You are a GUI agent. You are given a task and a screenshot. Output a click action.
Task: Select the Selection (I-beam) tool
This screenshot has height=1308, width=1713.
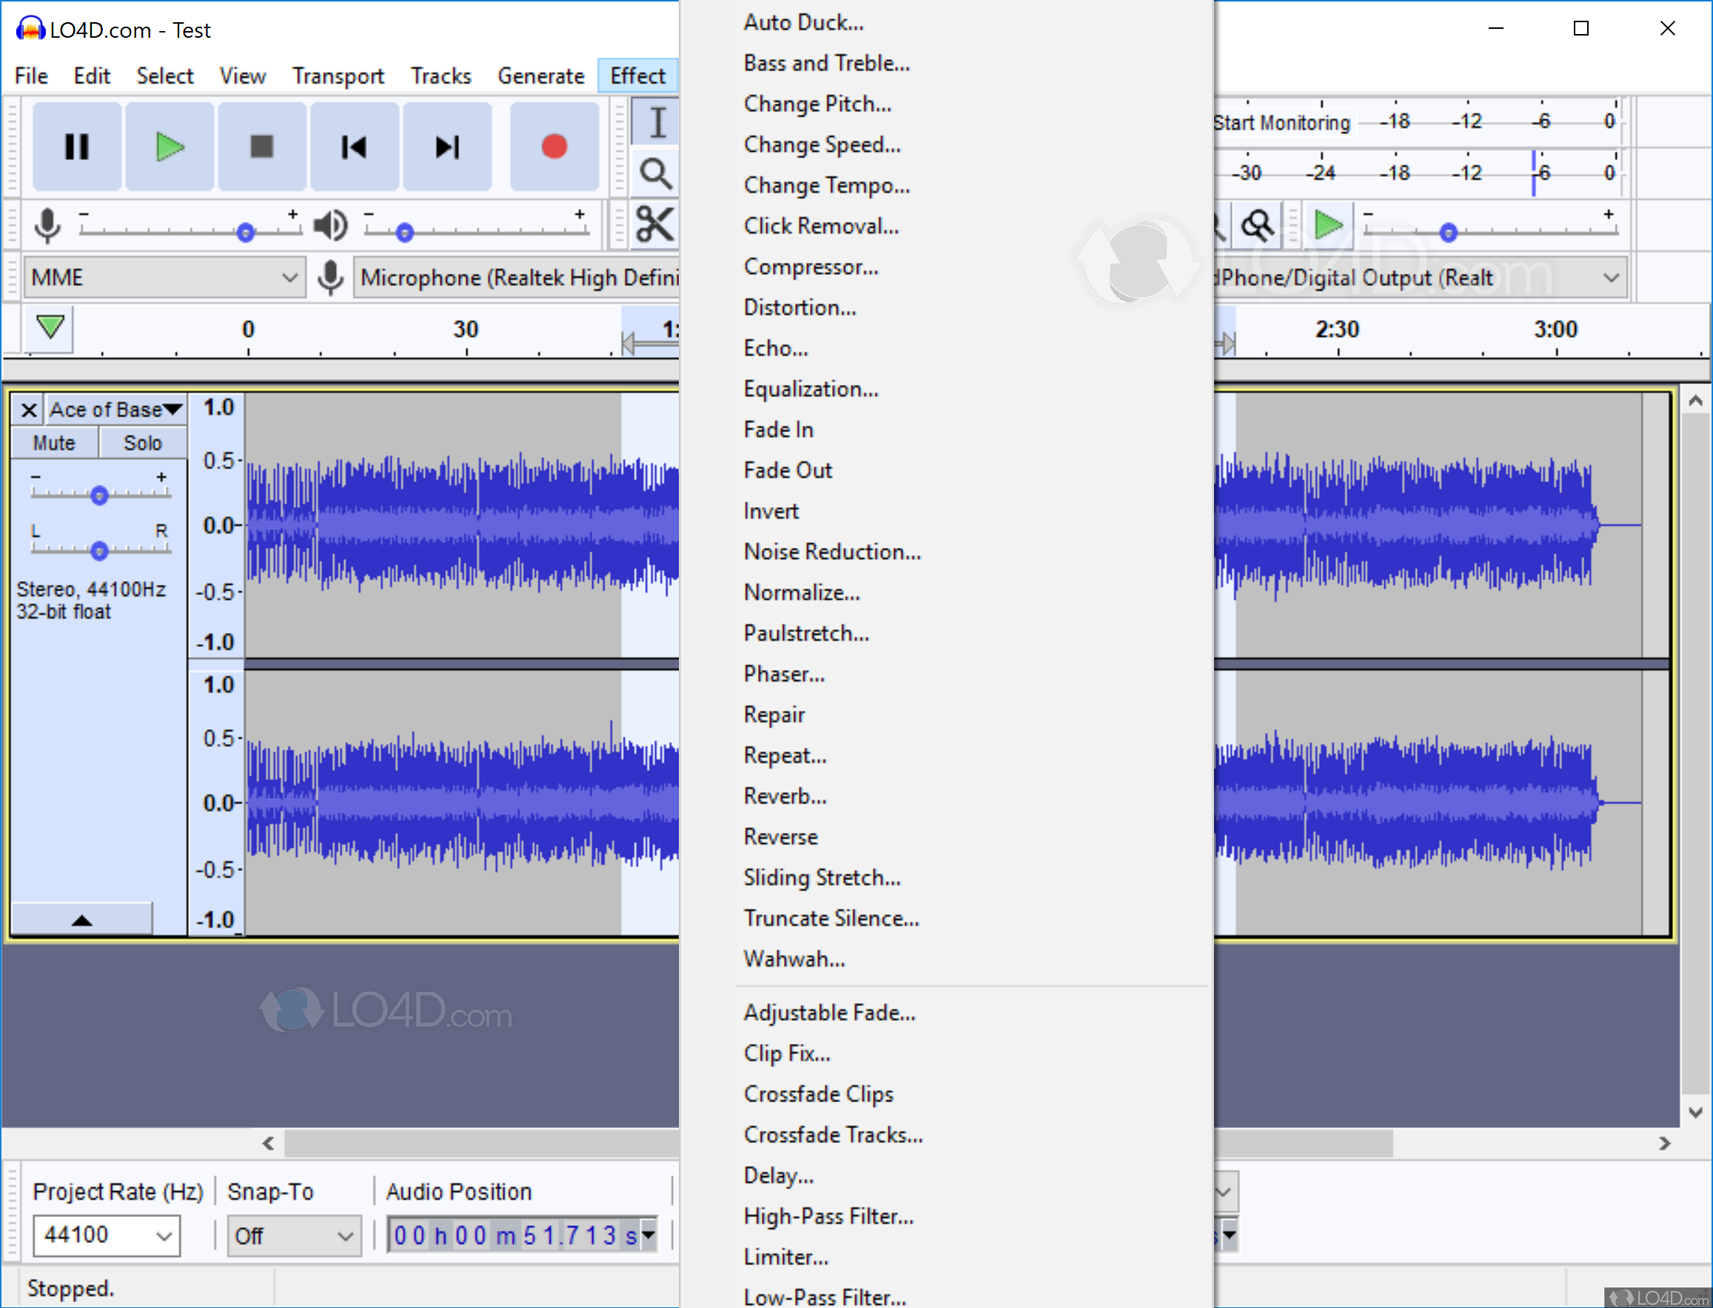tap(656, 121)
